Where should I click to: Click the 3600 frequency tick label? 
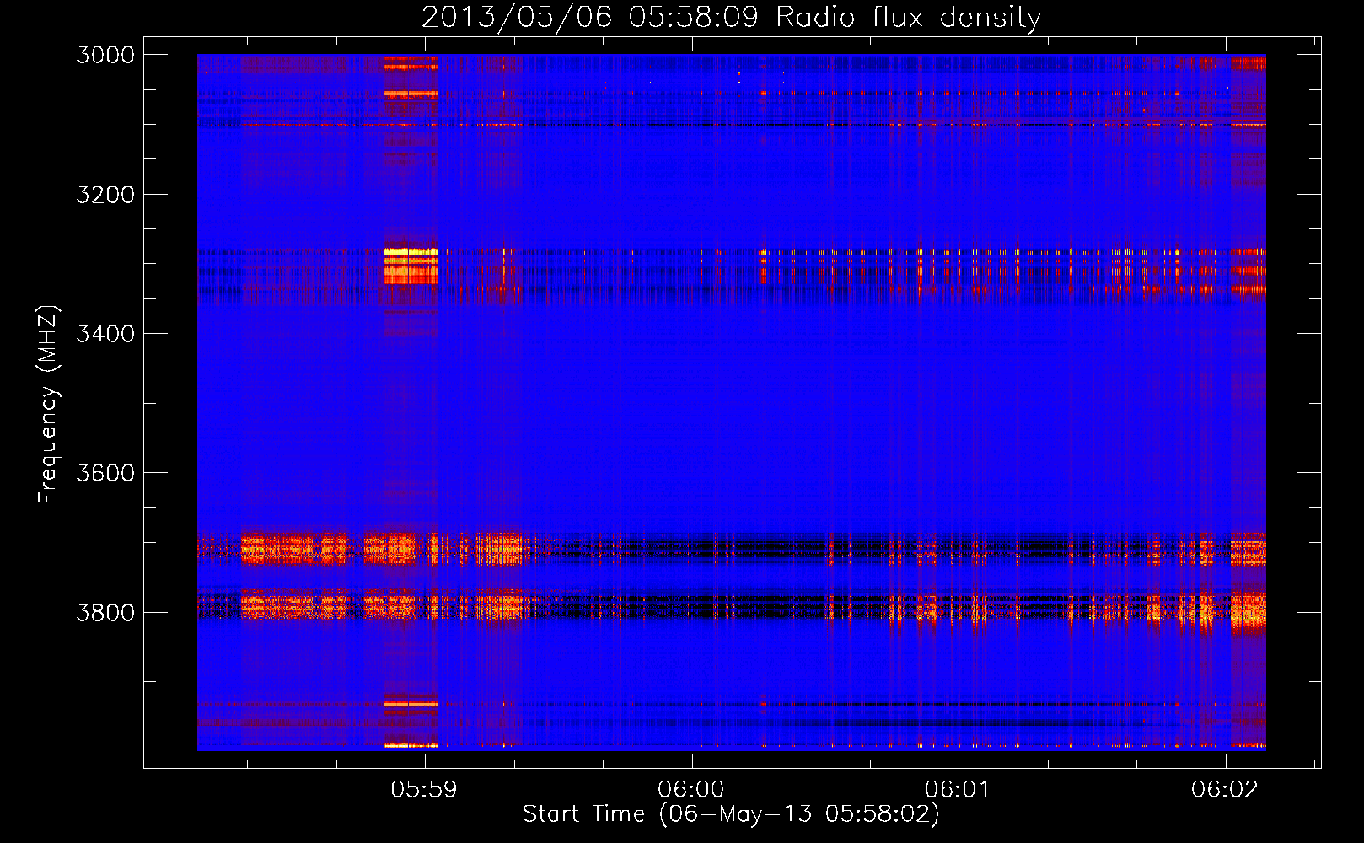click(105, 473)
